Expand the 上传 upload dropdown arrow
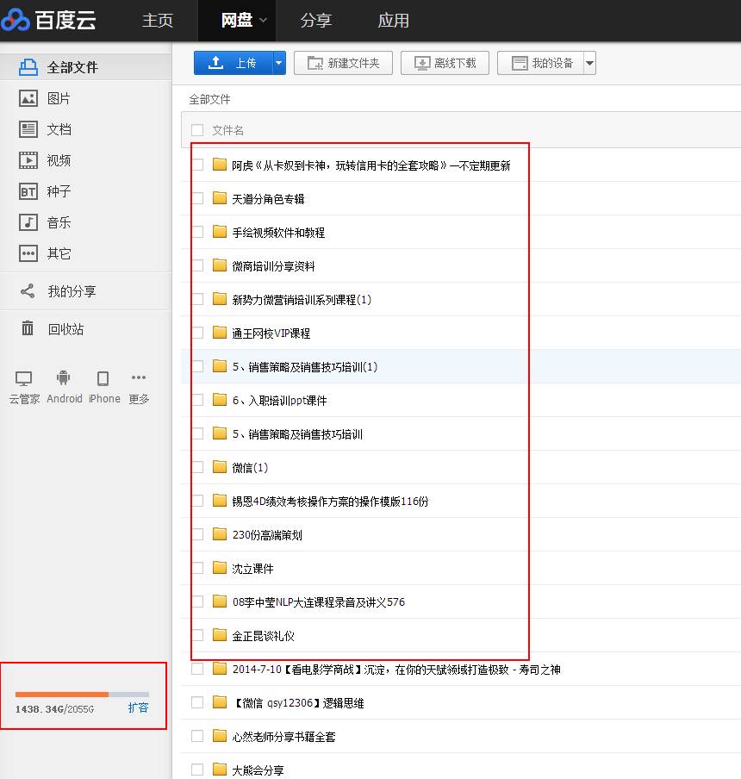 click(x=278, y=63)
